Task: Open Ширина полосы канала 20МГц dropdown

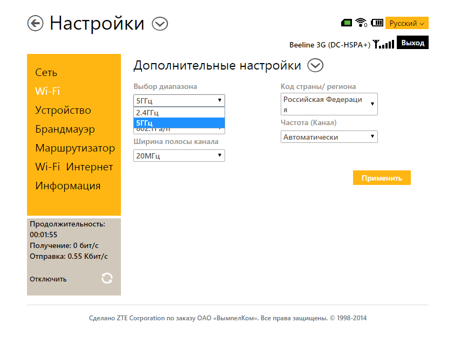Action: [x=179, y=156]
